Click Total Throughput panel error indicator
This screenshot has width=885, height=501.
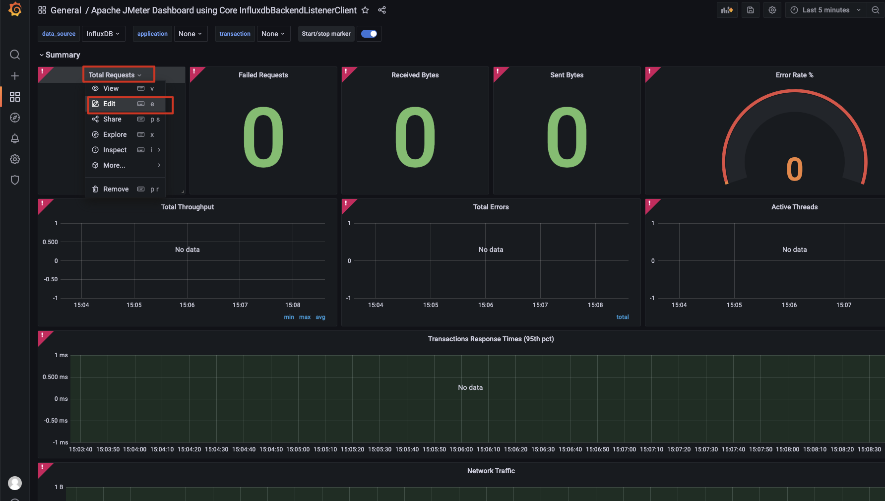point(43,203)
